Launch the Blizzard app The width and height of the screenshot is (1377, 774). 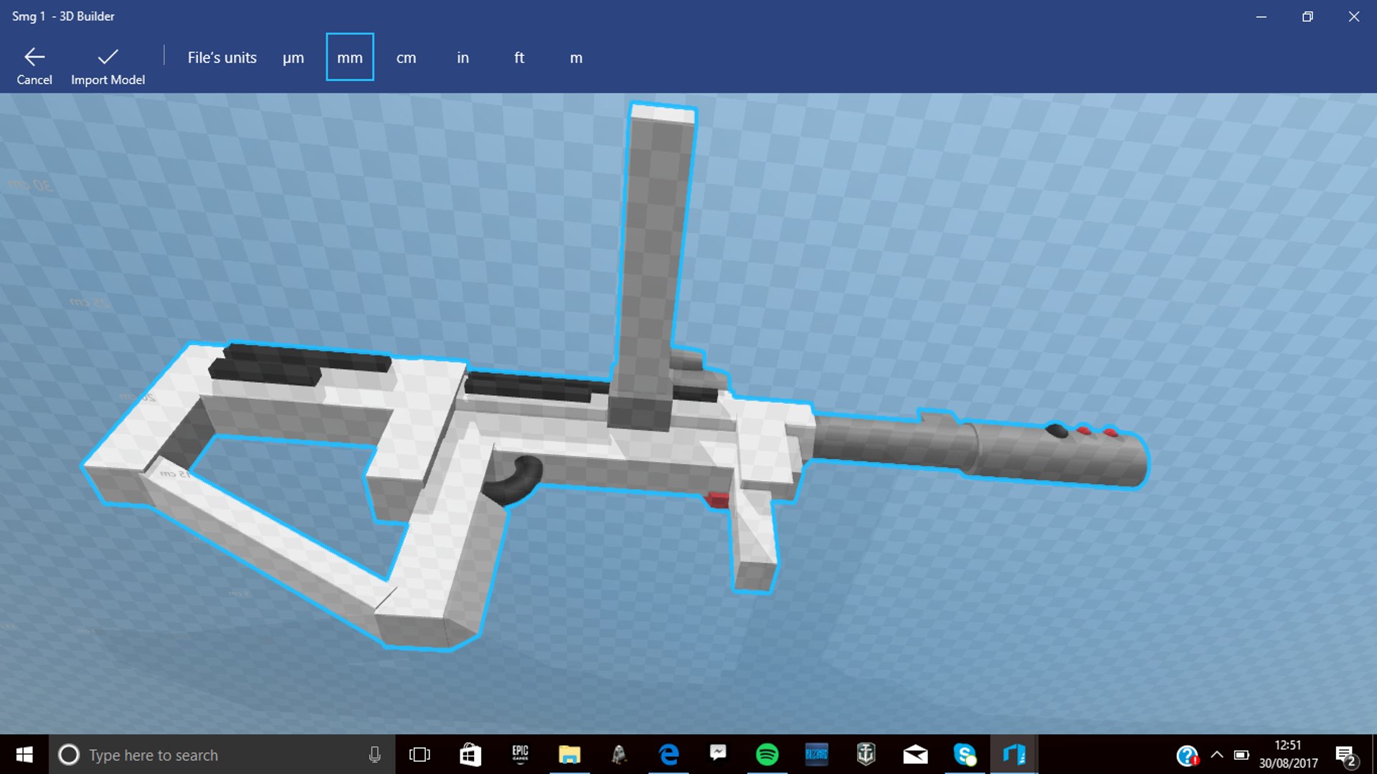coord(817,755)
